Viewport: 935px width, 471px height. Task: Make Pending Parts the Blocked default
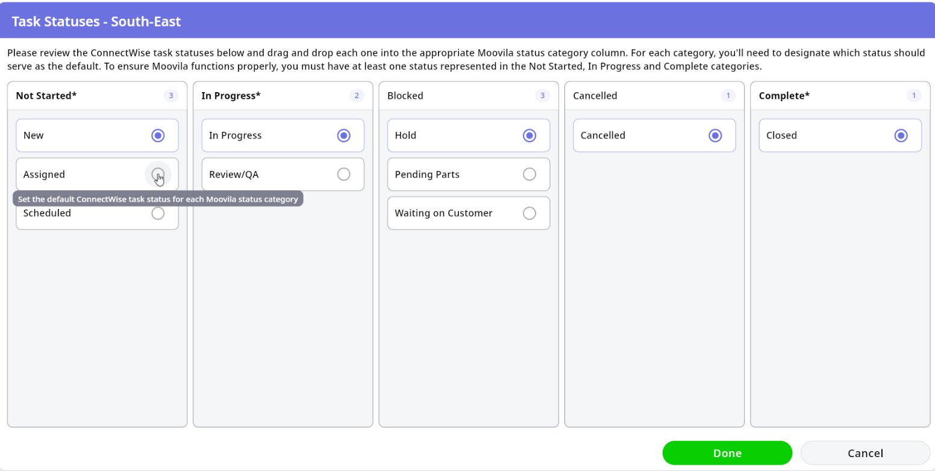coord(529,174)
